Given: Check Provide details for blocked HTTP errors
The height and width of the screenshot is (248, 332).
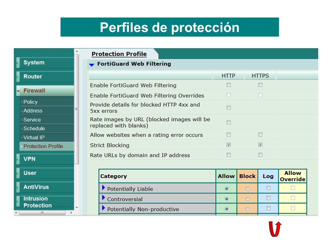Looking at the screenshot, I should pyautogui.click(x=228, y=108).
